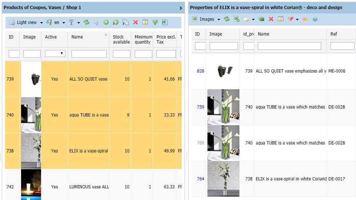
Task: Click the green add product icon
Action: [106, 23]
